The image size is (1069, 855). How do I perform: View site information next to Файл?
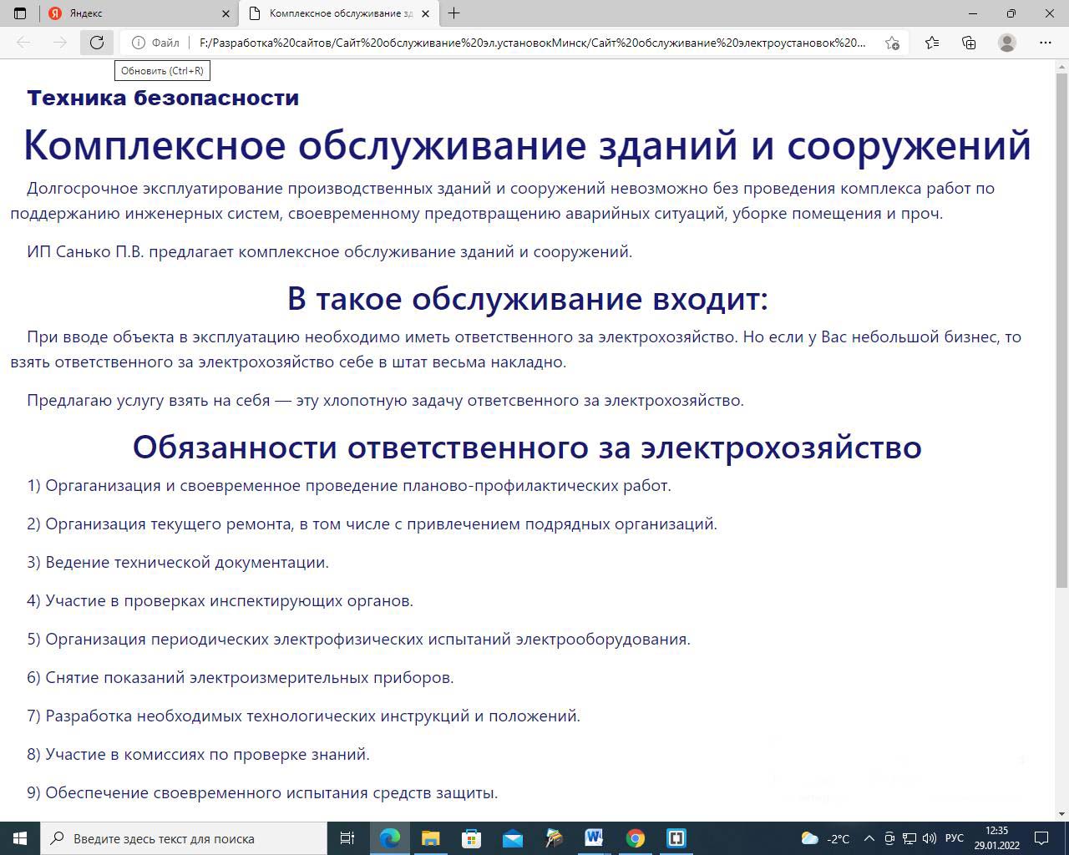click(x=139, y=43)
